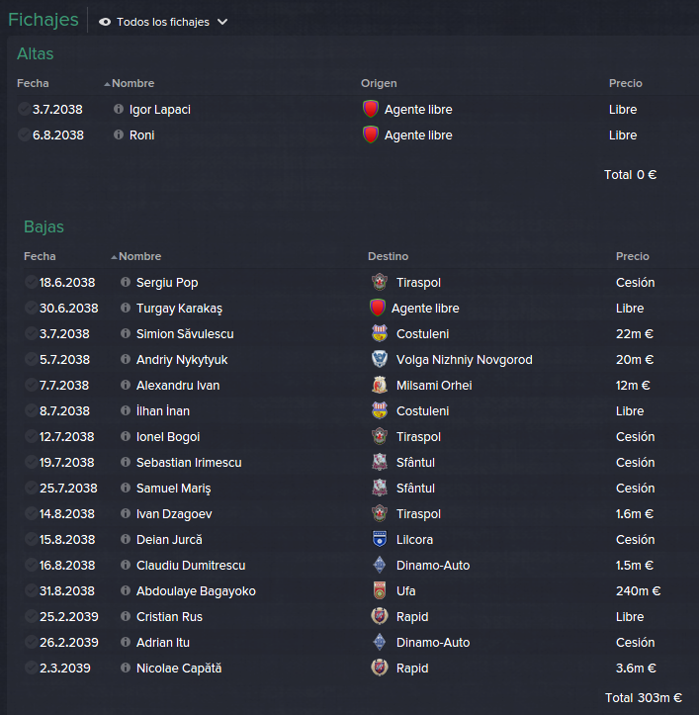Click info icon beside Abdoulaye Bagayoko
The width and height of the screenshot is (699, 715).
pyautogui.click(x=126, y=590)
